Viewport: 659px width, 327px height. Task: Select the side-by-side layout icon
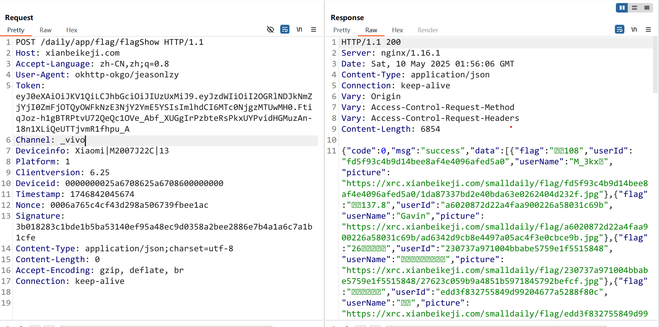pos(622,8)
